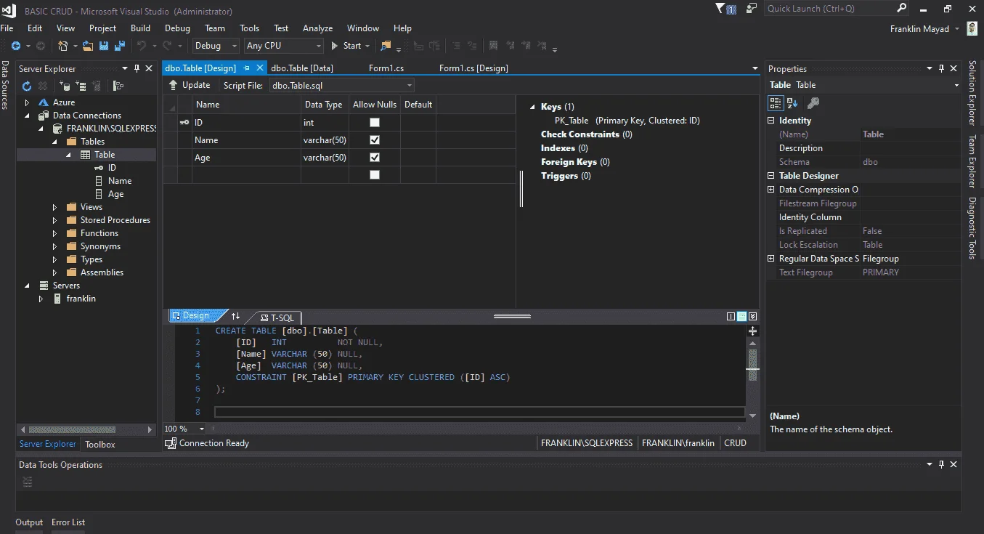Expand the Stored Procedures folder
This screenshot has height=534, width=984.
tap(54, 220)
